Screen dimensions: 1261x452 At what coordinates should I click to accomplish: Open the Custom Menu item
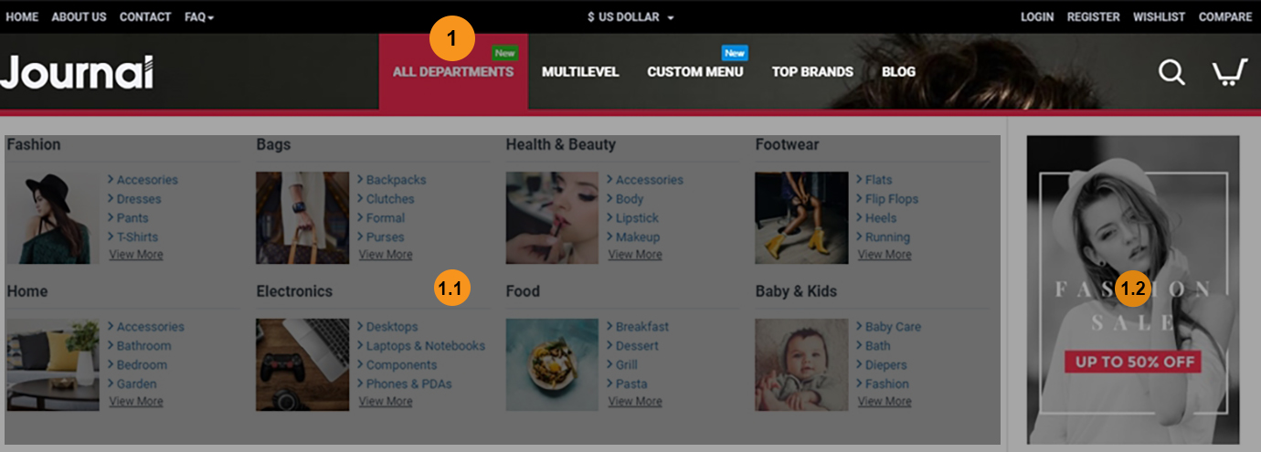click(x=695, y=71)
